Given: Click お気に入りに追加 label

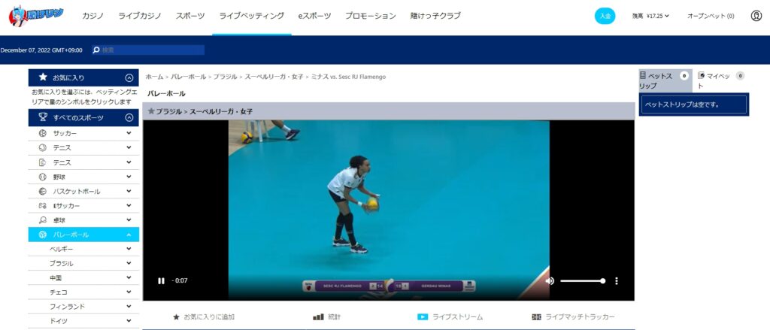Looking at the screenshot, I should coord(209,316).
